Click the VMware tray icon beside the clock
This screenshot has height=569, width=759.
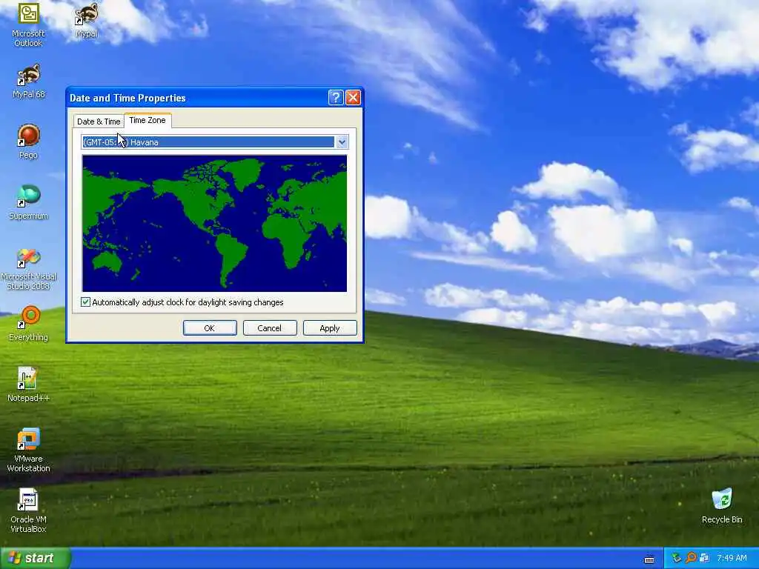click(704, 558)
